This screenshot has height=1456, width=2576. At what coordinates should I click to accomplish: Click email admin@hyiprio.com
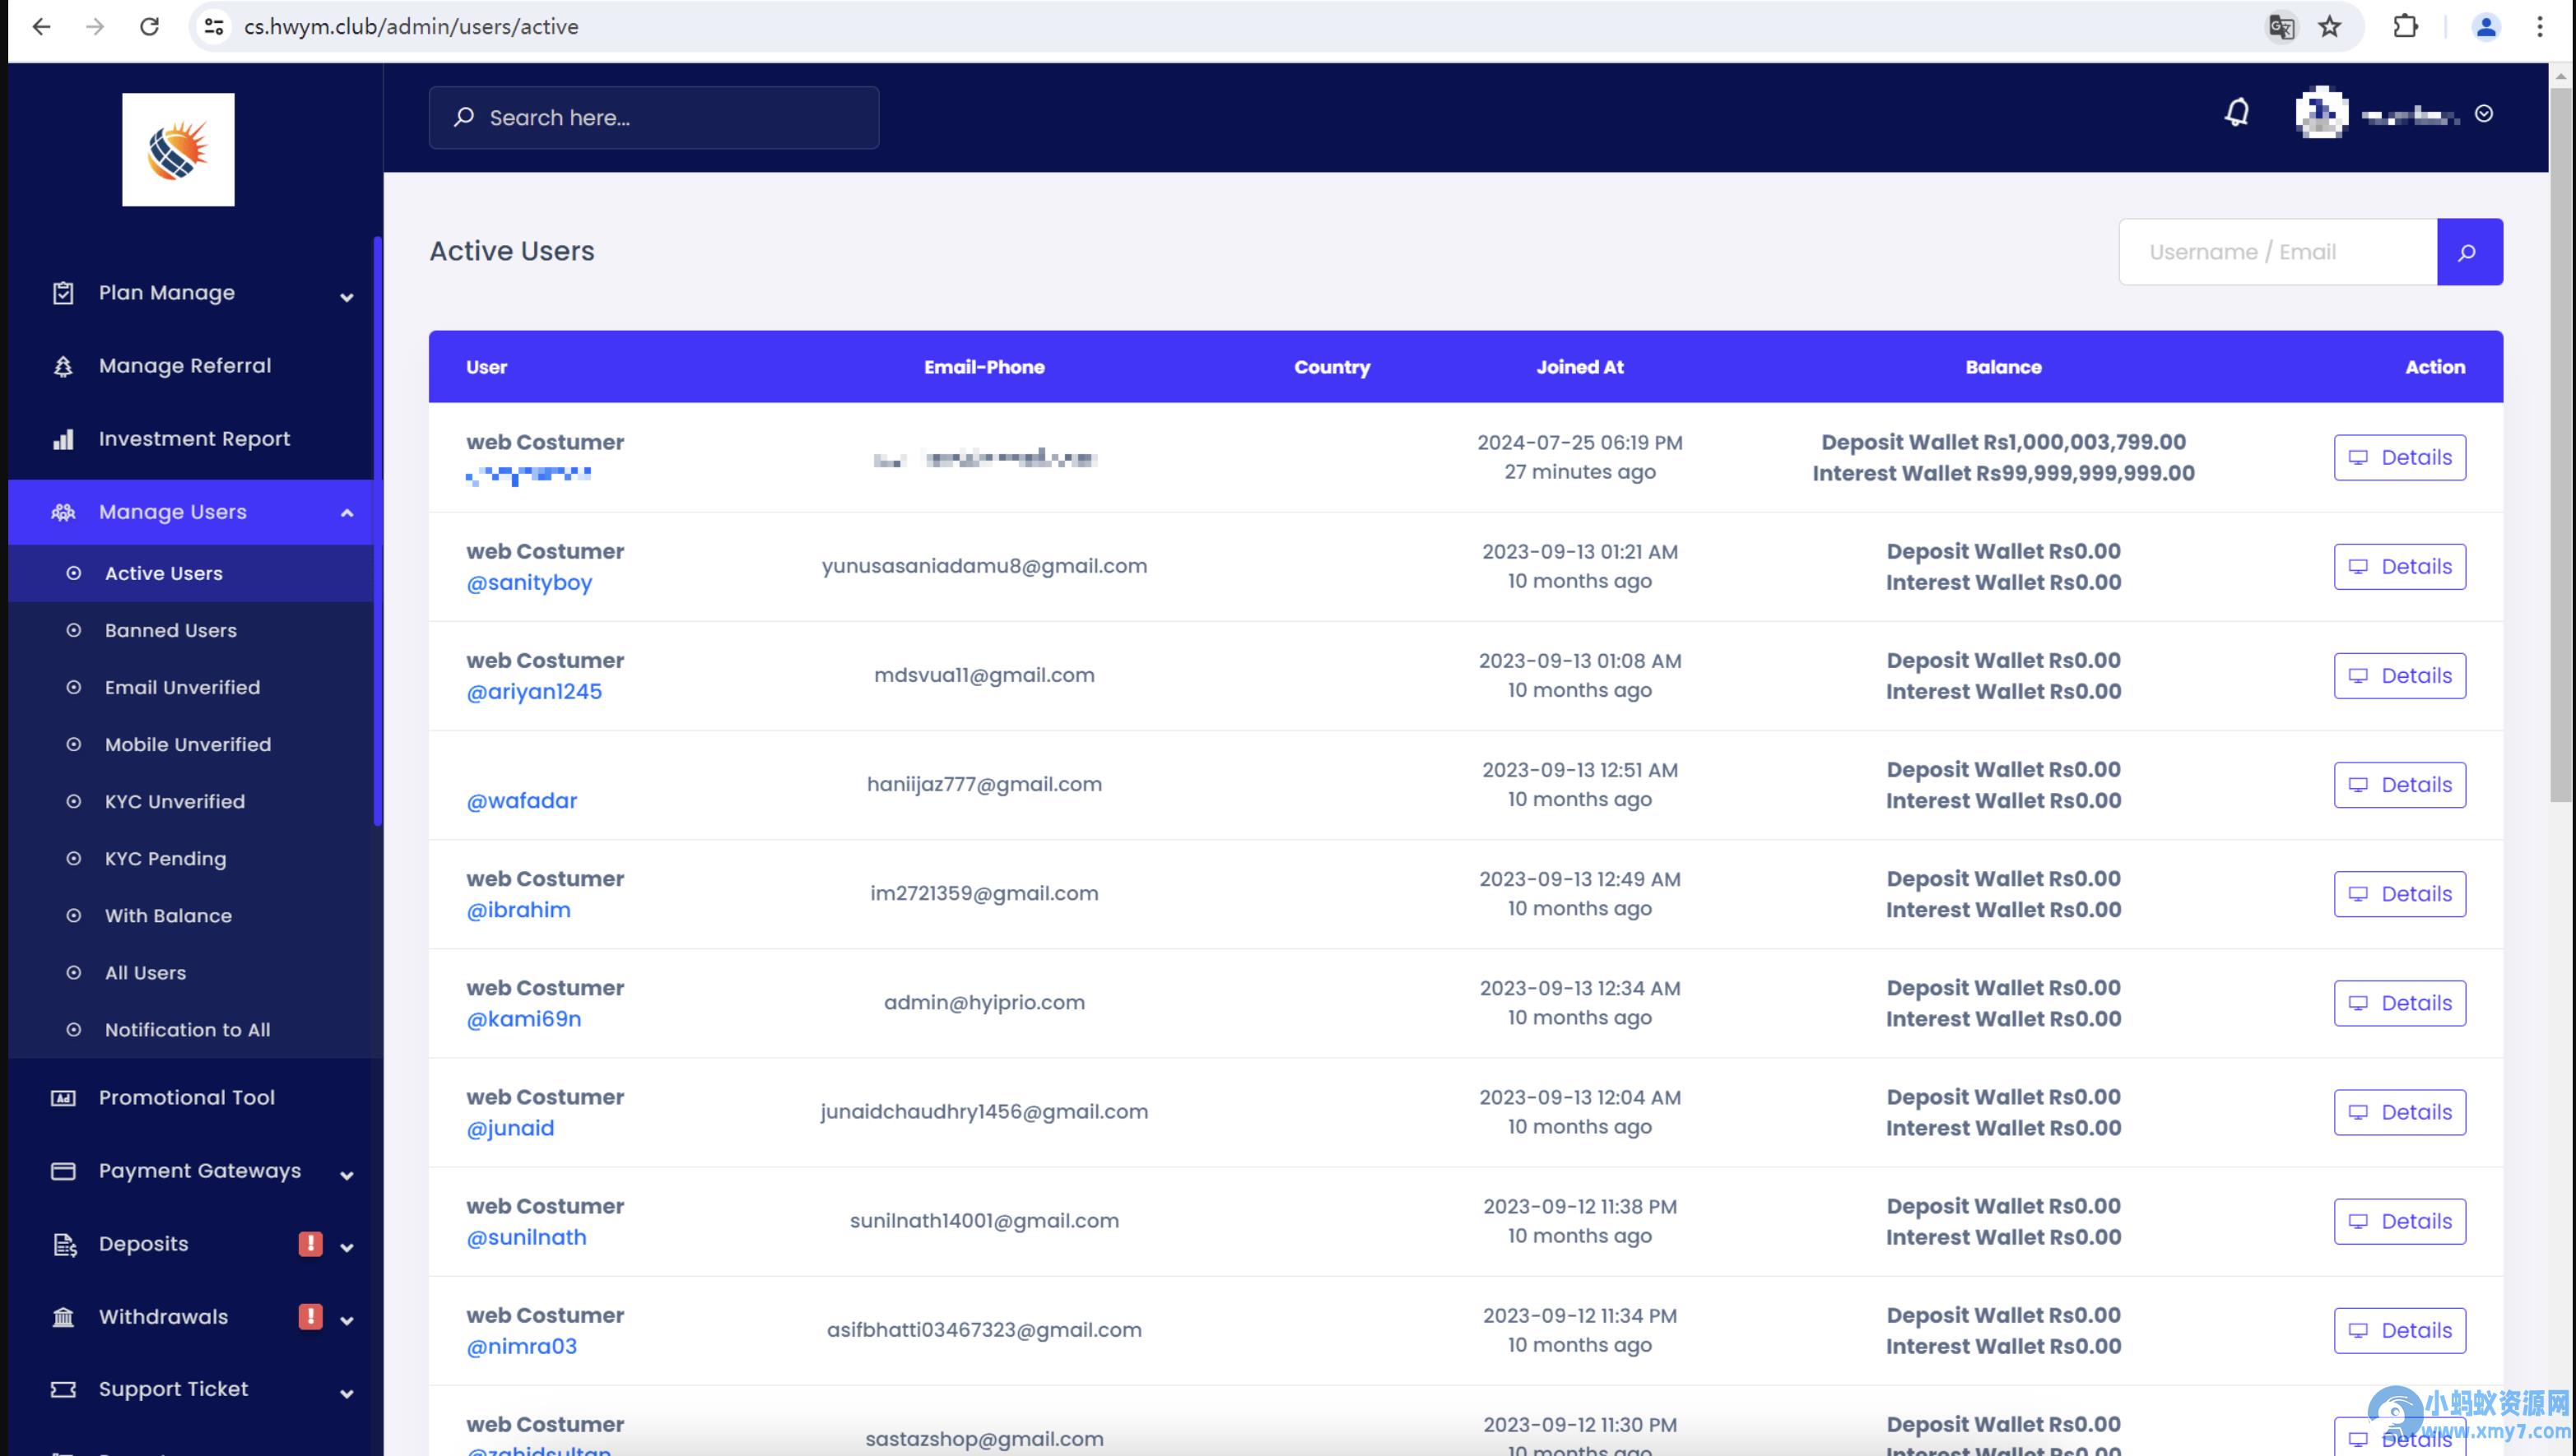pyautogui.click(x=983, y=1002)
